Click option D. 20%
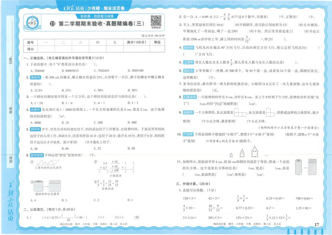The height and width of the screenshot is (235, 332). click(132, 90)
